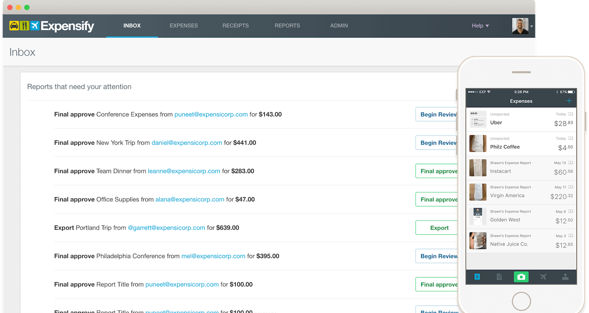Export the Portland Trip report
Image resolution: width=589 pixels, height=313 pixels.
(x=437, y=228)
